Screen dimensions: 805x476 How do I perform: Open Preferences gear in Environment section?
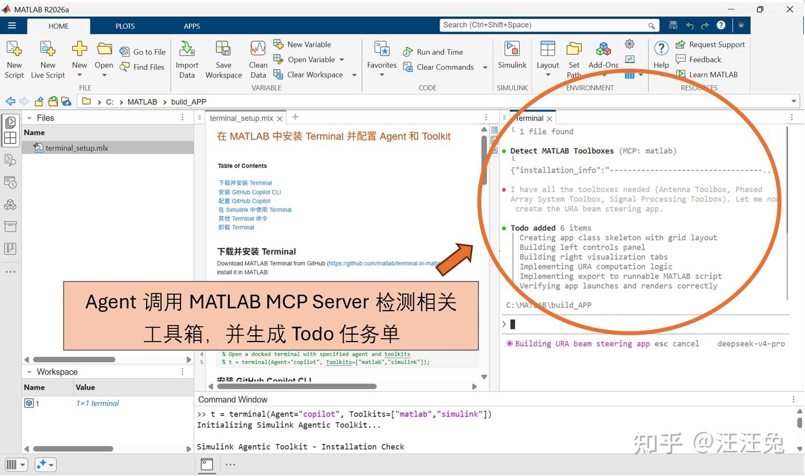click(x=630, y=44)
